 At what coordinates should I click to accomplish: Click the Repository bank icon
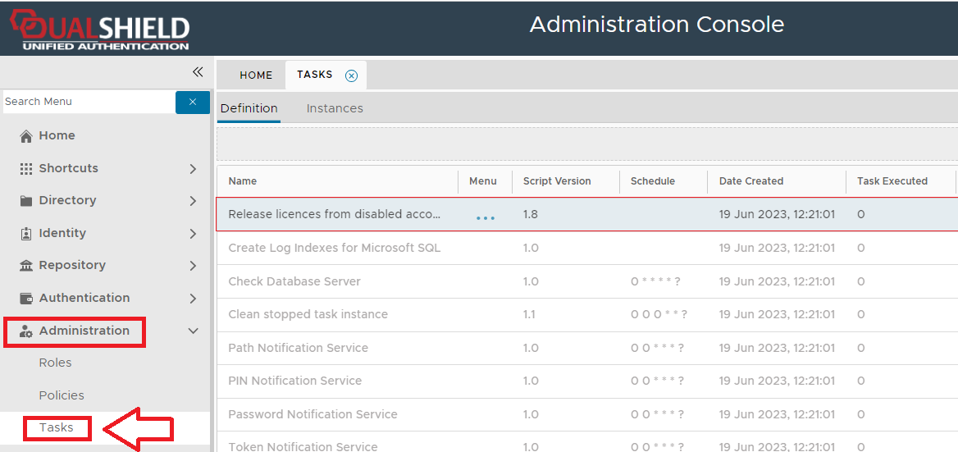[26, 266]
